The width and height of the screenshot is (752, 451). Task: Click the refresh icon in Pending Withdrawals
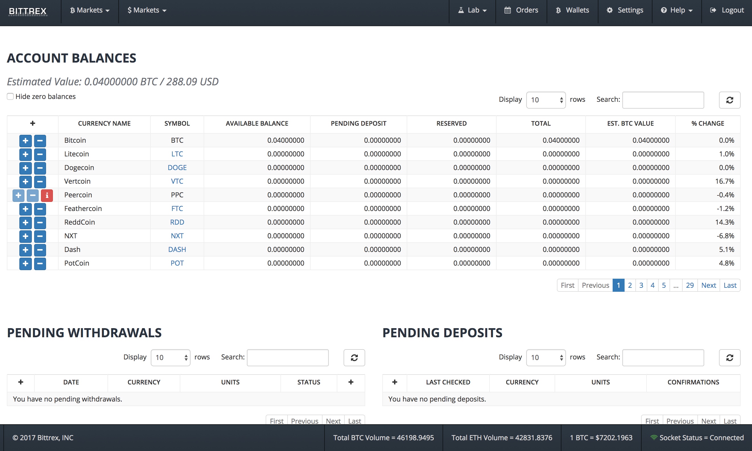click(354, 357)
